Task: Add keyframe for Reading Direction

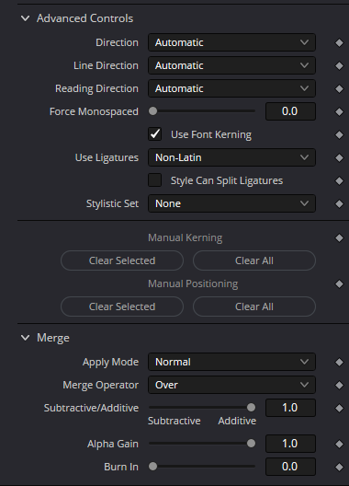Action: coord(340,88)
